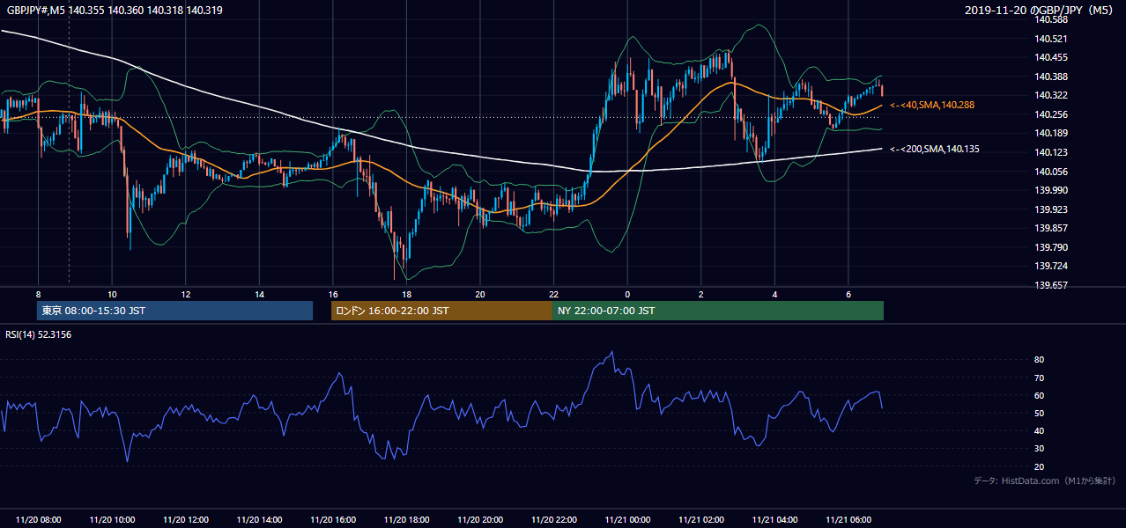1126x528 pixels.
Task: Click RSI scale value 70
Action: click(x=1040, y=378)
